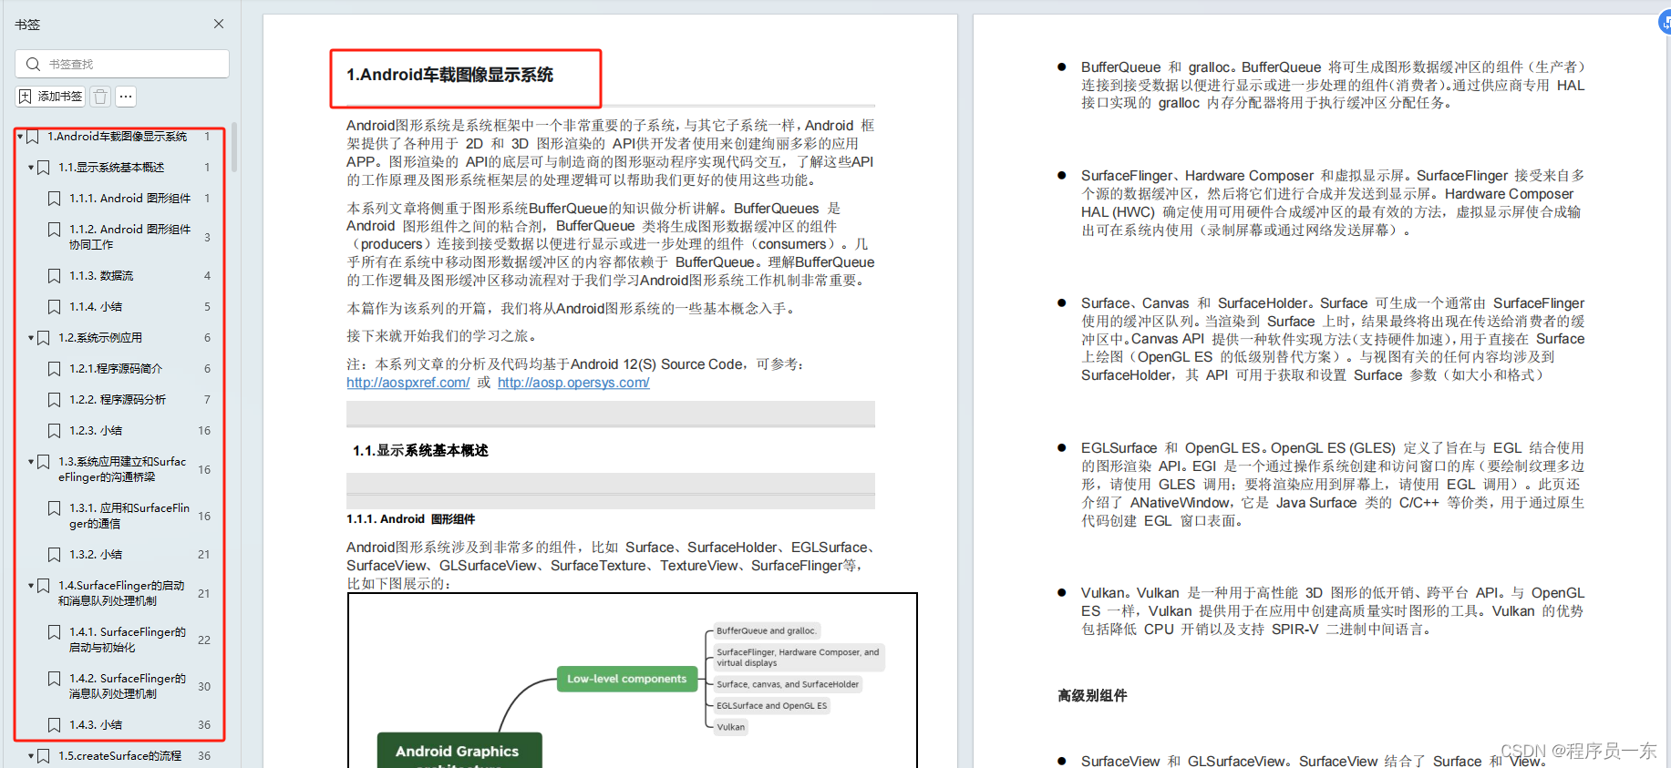
Task: Delete bookmark with the trash icon
Action: click(x=101, y=96)
